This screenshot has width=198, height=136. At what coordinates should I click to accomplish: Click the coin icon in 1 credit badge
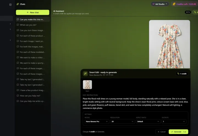coord(178,74)
